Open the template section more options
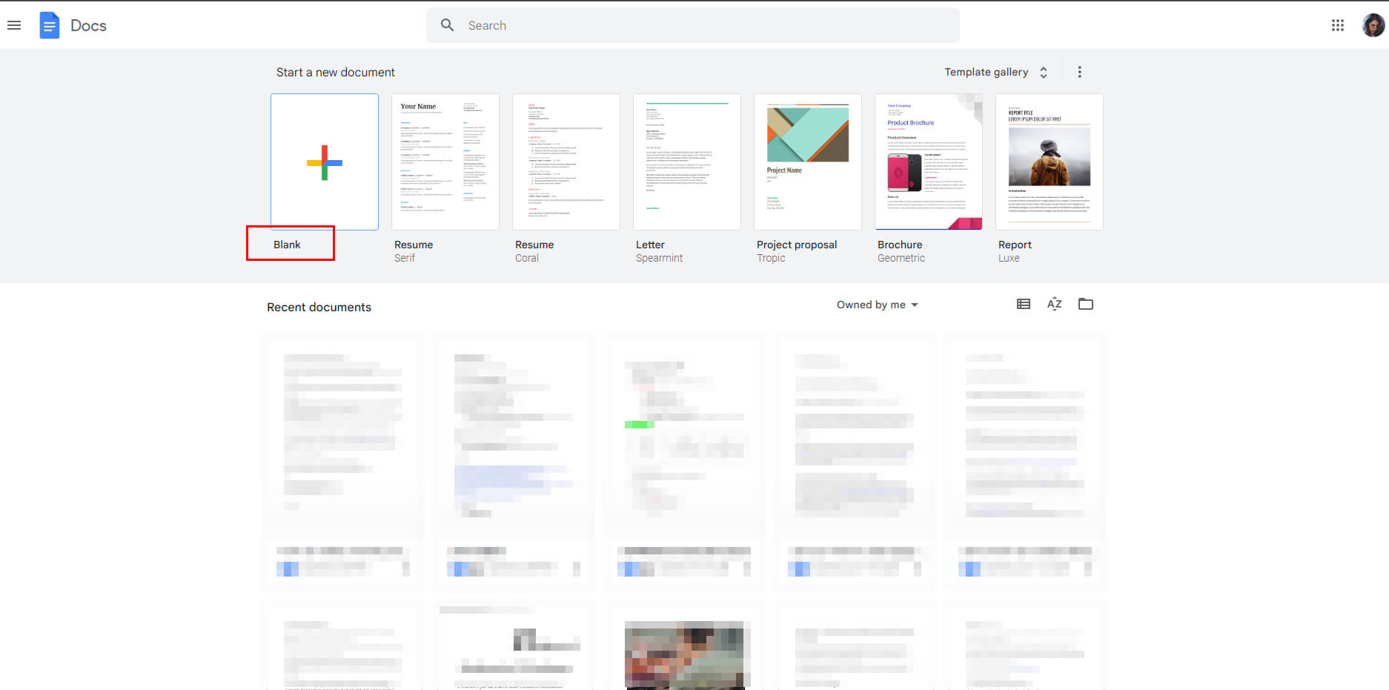Screen dimensions: 1389x690 click(x=1079, y=72)
